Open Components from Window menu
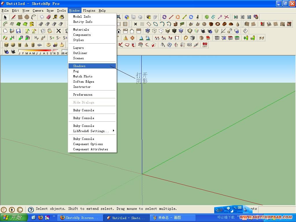The image size is (296, 222). [x=92, y=35]
